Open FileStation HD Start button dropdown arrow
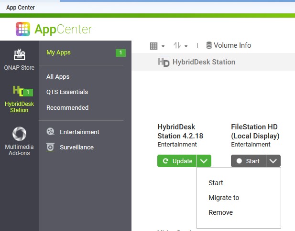Screen dimensions: 295x231 point(273,161)
